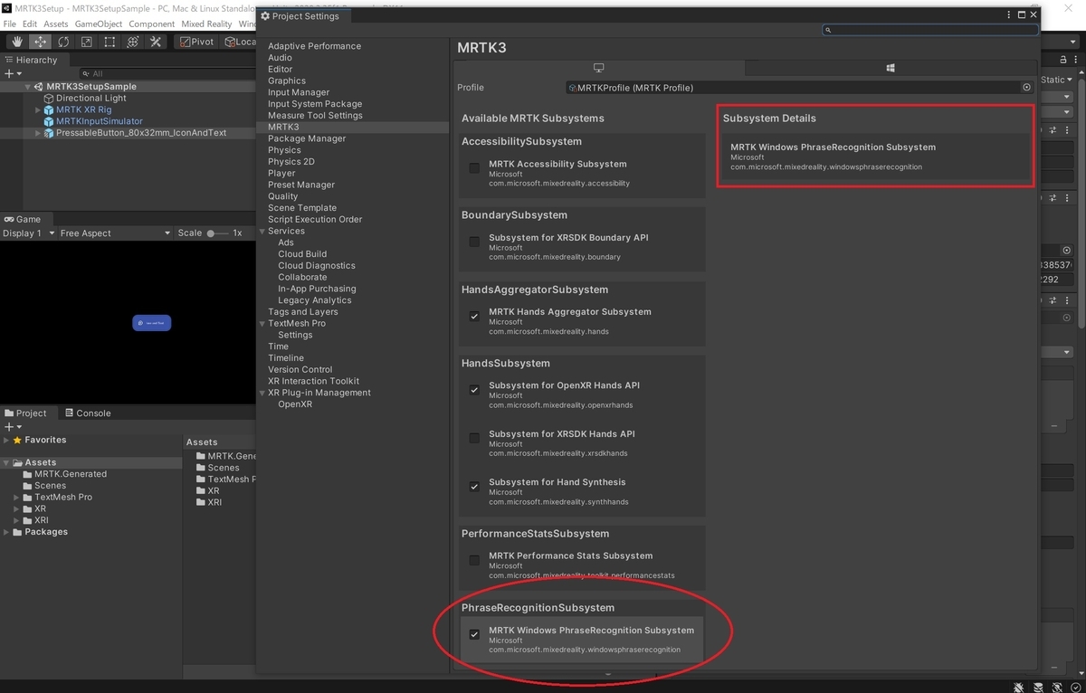Open custom editor tools icon
1086x693 pixels.
(156, 42)
